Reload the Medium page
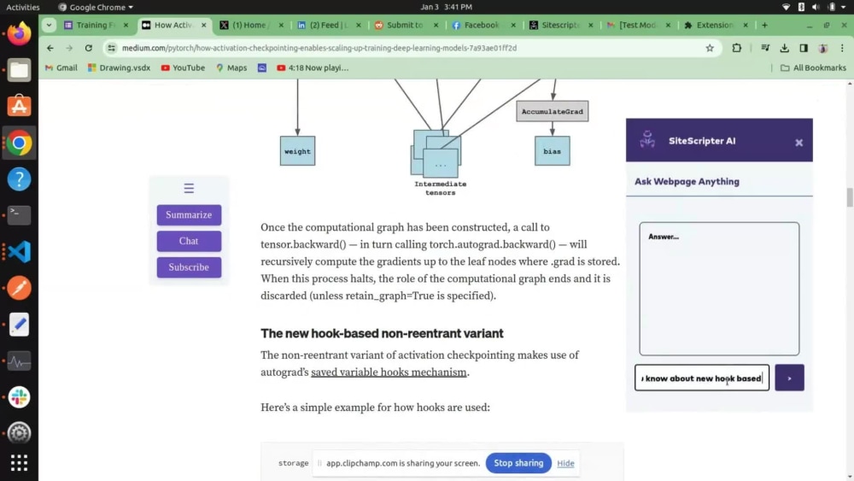This screenshot has width=854, height=481. point(88,48)
